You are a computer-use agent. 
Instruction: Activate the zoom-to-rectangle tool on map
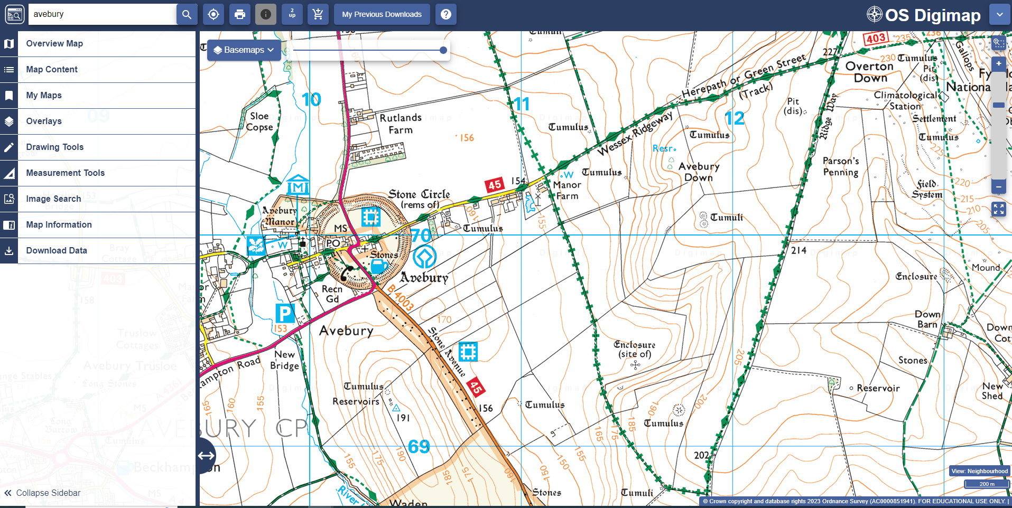point(998,43)
